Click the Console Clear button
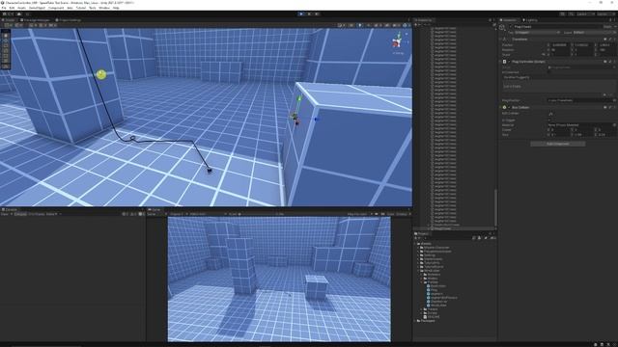This screenshot has width=618, height=347. coord(5,214)
